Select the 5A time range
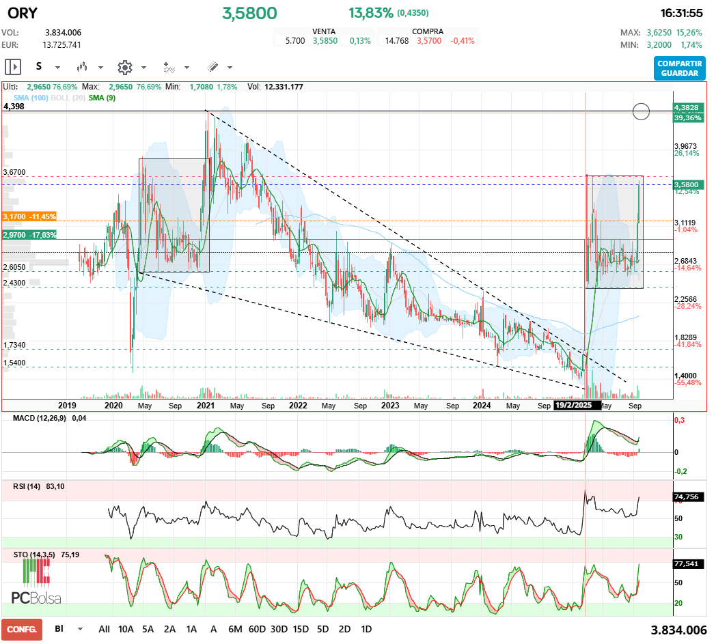Image resolution: width=716 pixels, height=644 pixels. click(x=148, y=629)
